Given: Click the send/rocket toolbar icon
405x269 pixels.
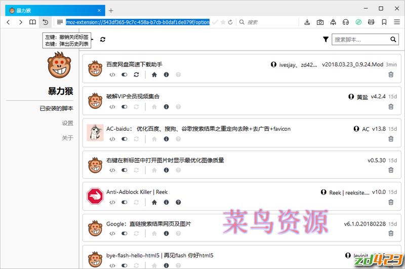Looking at the screenshot, I should pos(333,22).
